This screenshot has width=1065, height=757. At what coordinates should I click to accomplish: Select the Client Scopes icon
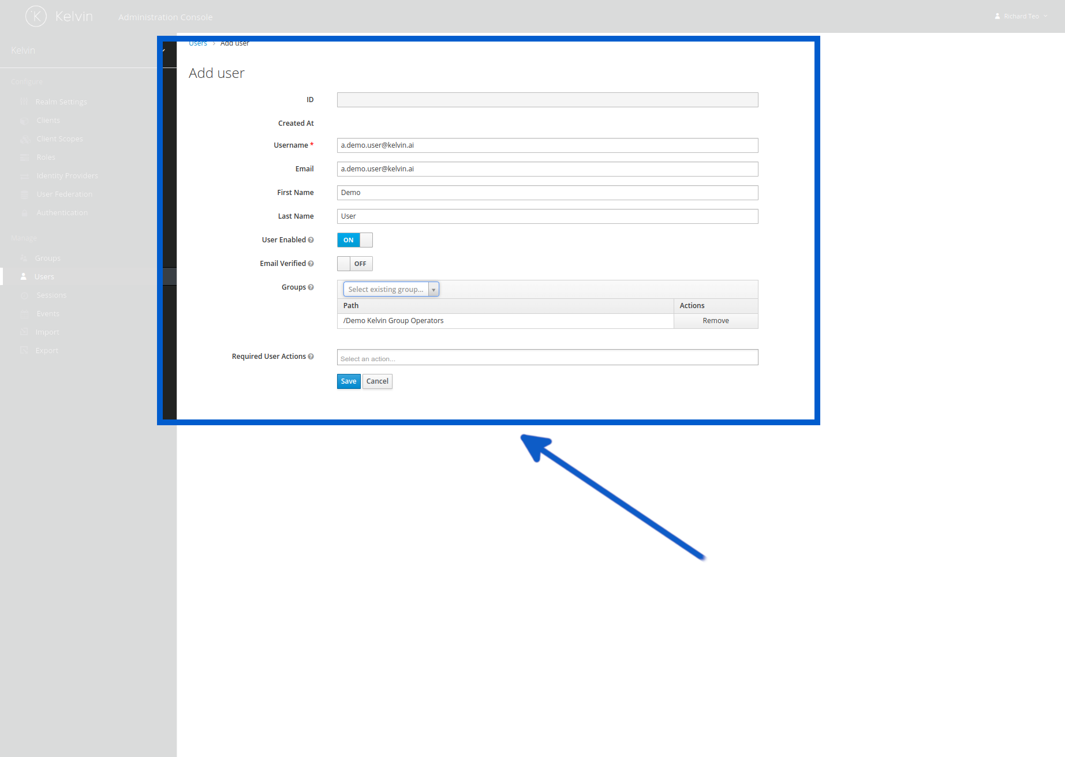24,138
